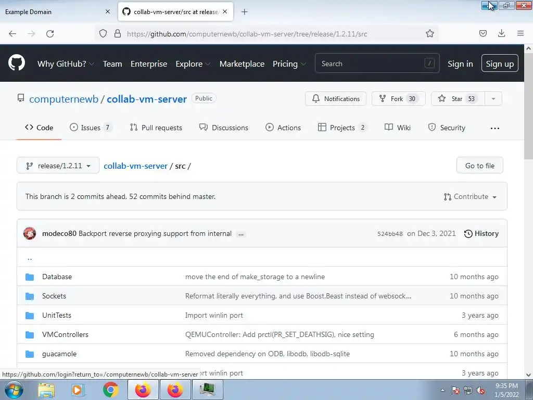The width and height of the screenshot is (533, 400).
Task: Click the modeco80 avatar image
Action: pos(30,233)
